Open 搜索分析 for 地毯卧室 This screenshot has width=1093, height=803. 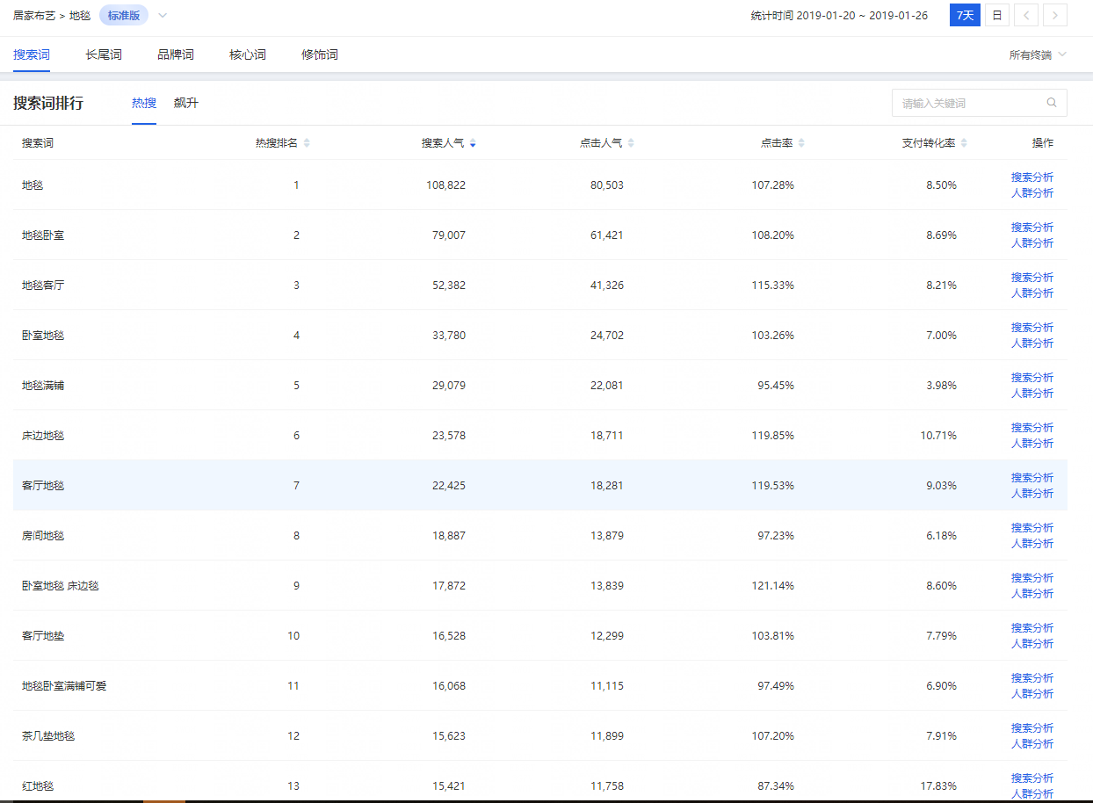(x=1032, y=227)
